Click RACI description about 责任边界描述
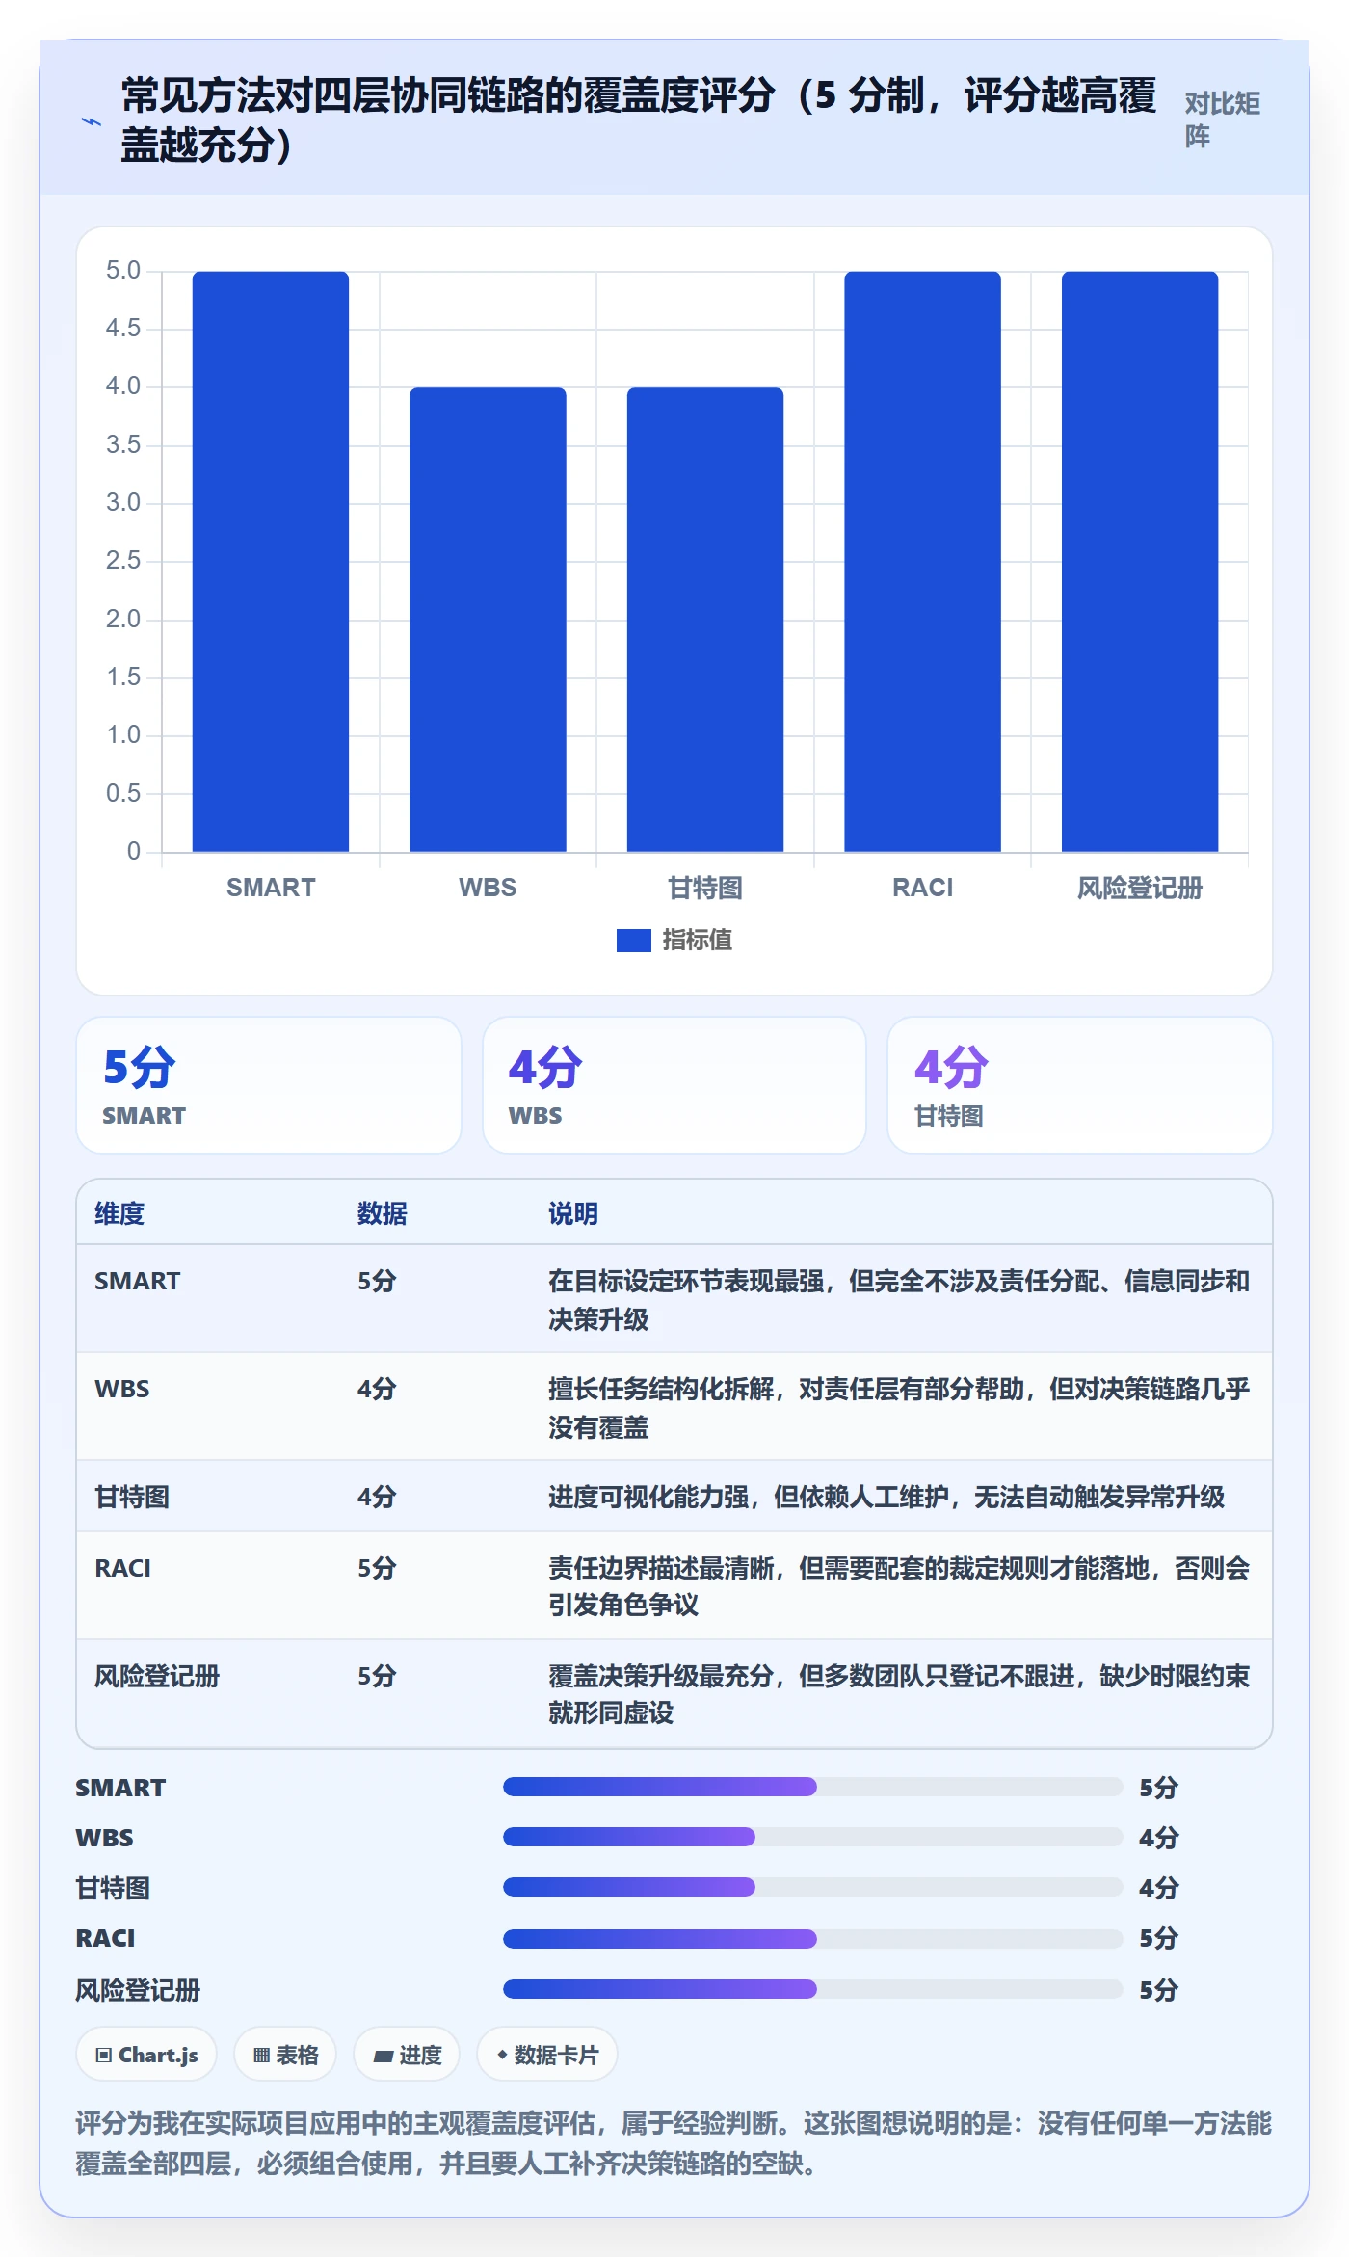Screen dimensions: 1349x2257 click(x=899, y=1586)
